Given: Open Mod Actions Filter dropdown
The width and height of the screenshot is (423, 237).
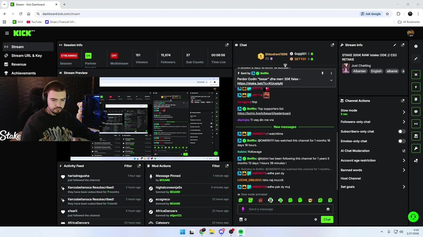Looking at the screenshot, I should click(x=216, y=166).
